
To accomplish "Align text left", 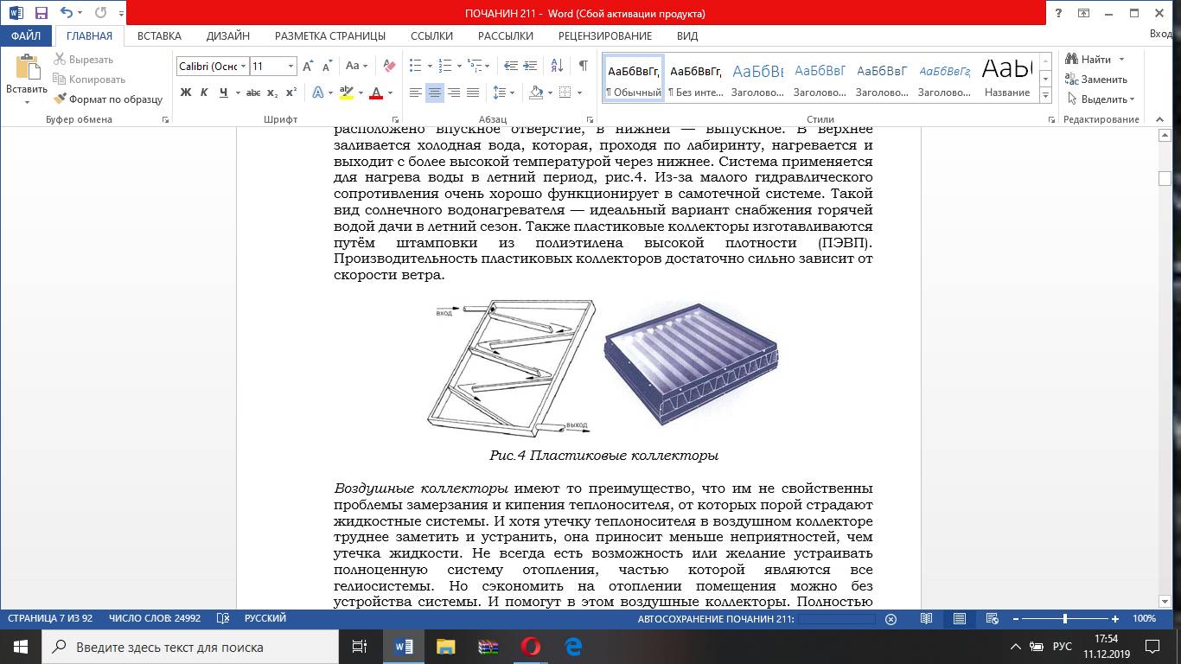I will 416,93.
